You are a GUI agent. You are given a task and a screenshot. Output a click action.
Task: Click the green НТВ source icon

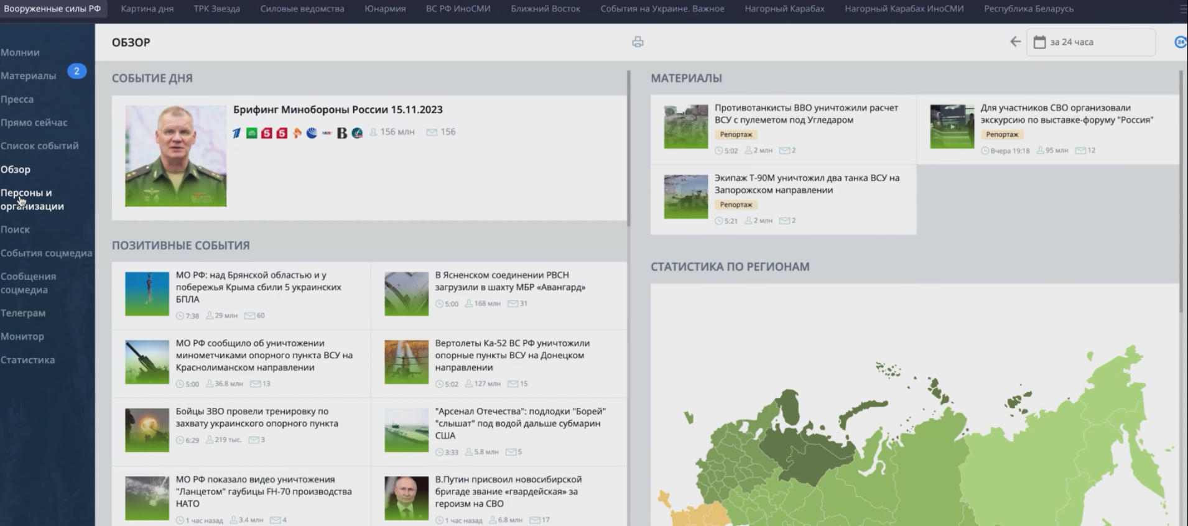[x=251, y=132]
